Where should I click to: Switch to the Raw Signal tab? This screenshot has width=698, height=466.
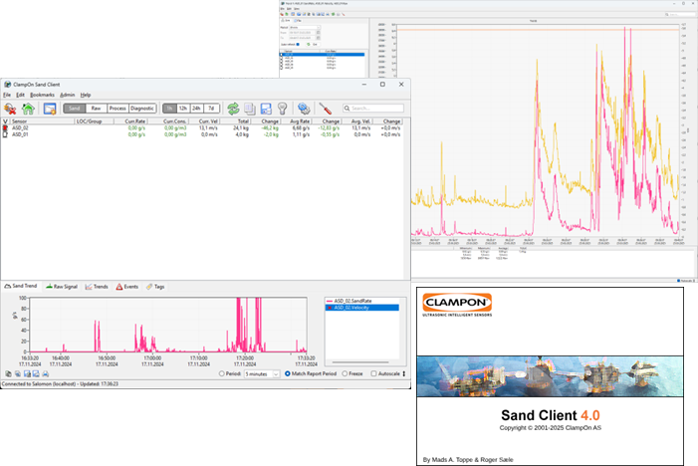pos(62,287)
